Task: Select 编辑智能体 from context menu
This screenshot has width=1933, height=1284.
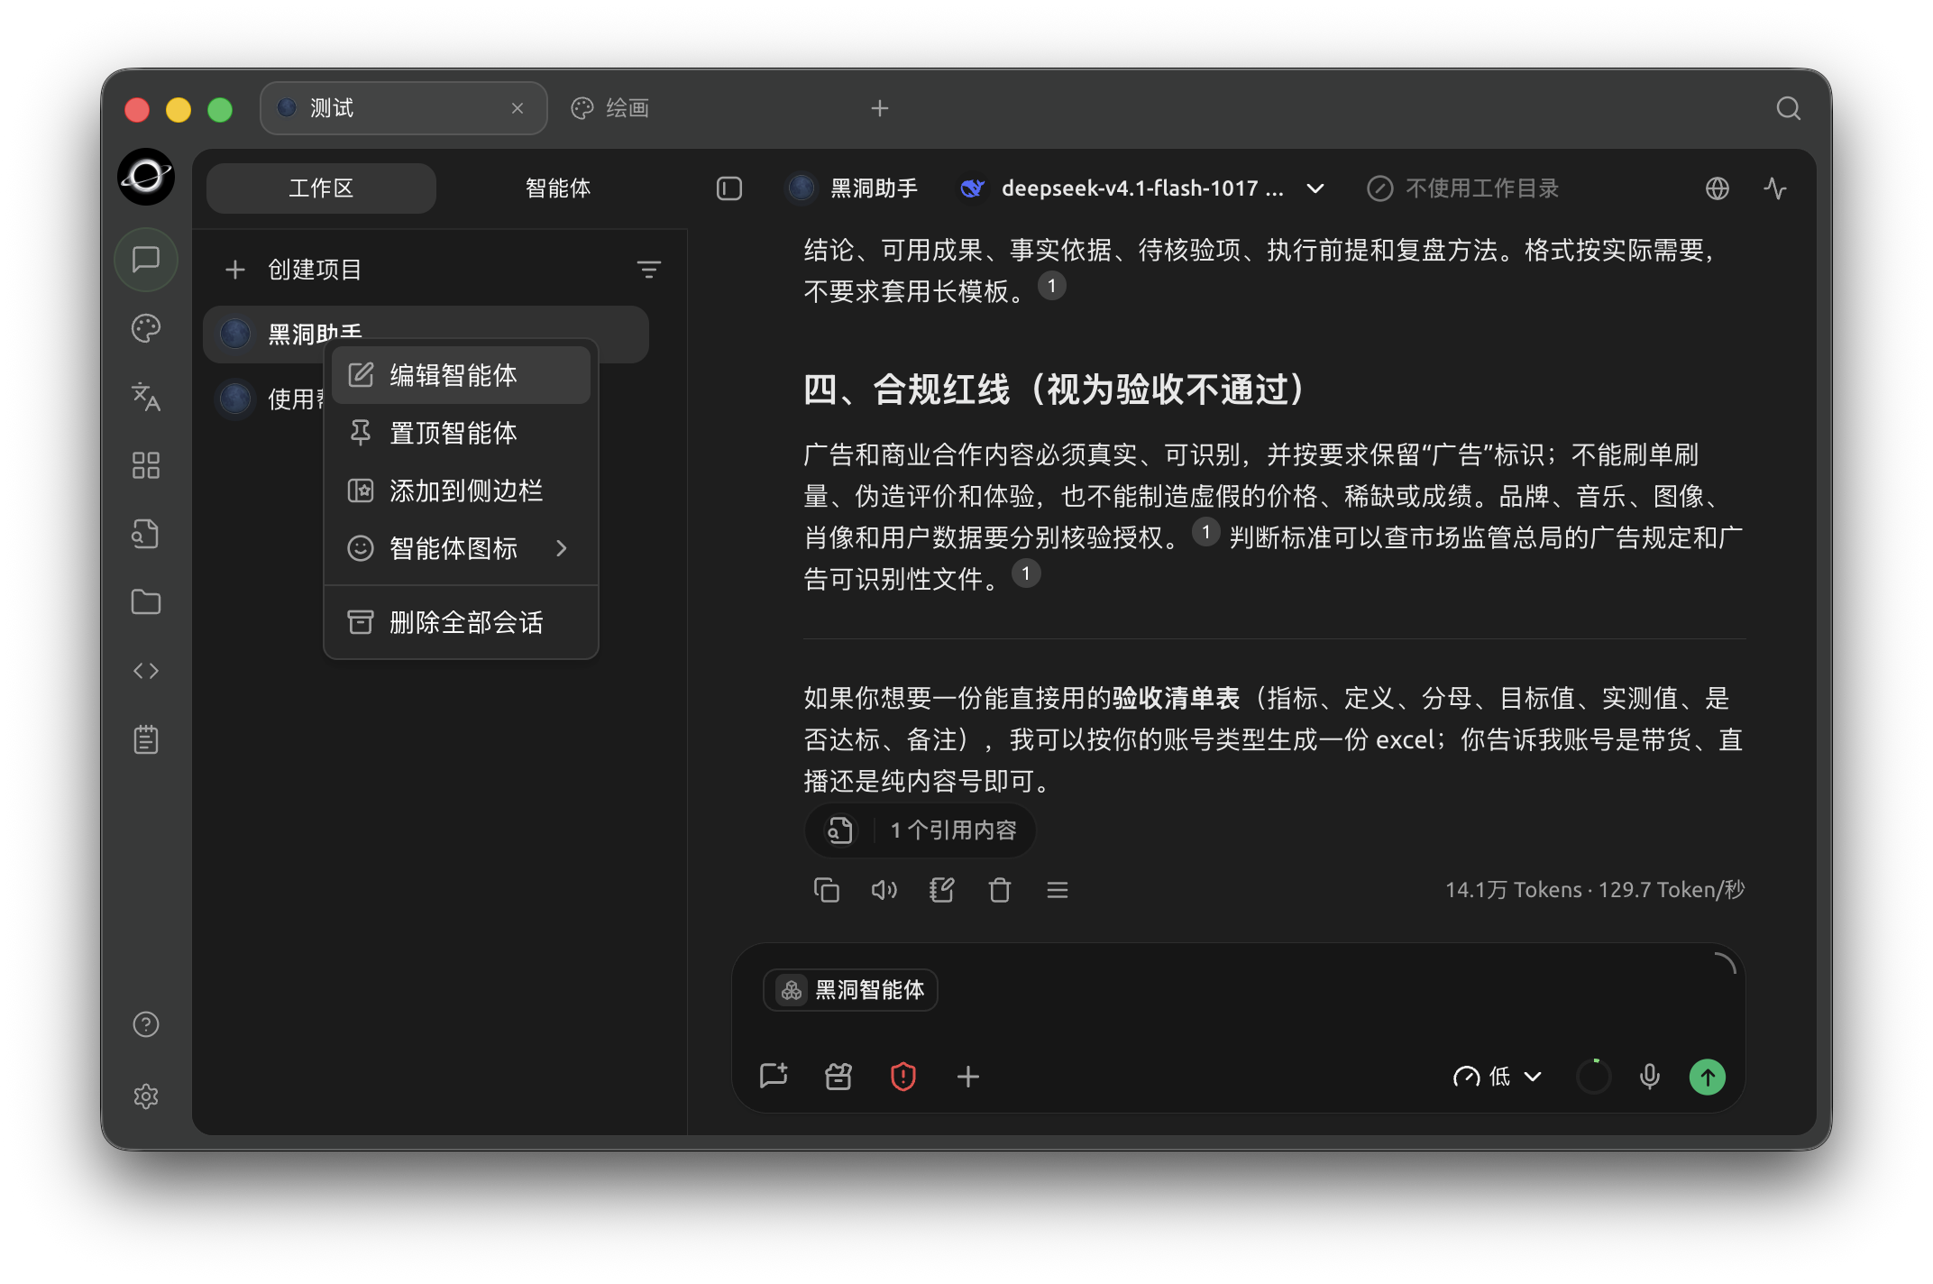Action: click(460, 375)
